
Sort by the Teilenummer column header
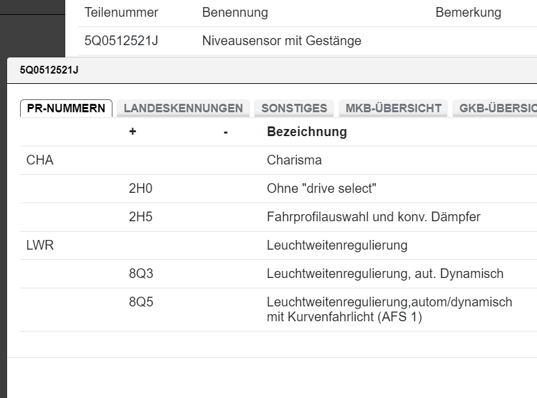pyautogui.click(x=121, y=12)
